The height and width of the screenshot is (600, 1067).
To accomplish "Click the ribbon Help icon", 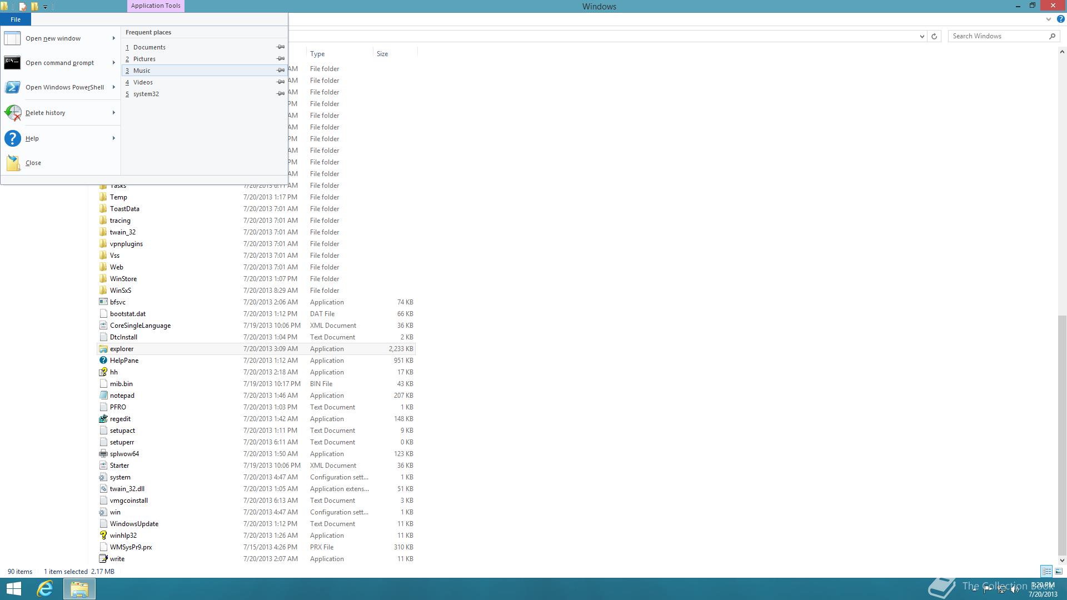I will tap(1060, 19).
